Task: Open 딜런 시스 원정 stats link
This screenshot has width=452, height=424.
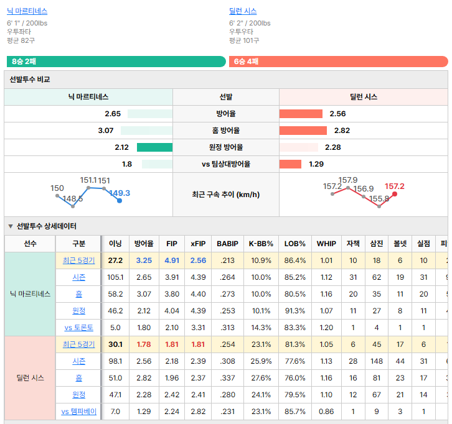Action: (78, 395)
